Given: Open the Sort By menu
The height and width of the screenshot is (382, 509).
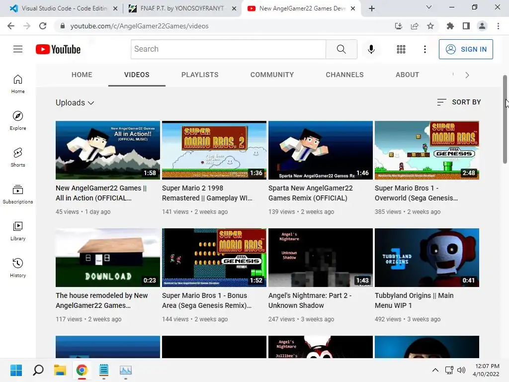Looking at the screenshot, I should tap(459, 102).
